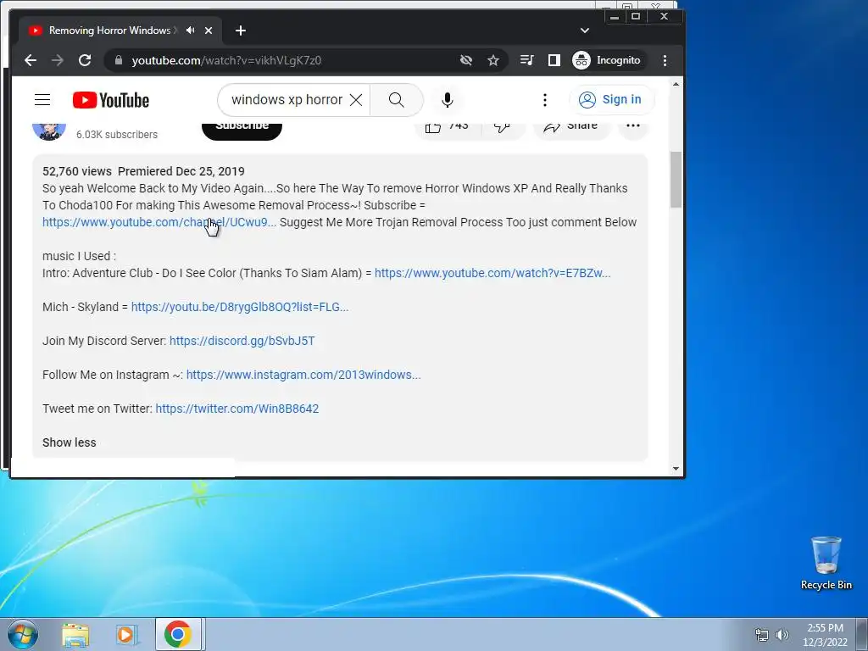Sign in to YouTube
The image size is (868, 651).
(611, 100)
